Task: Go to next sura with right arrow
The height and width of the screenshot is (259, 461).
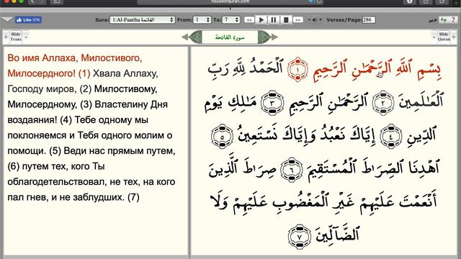Action: coord(274,37)
